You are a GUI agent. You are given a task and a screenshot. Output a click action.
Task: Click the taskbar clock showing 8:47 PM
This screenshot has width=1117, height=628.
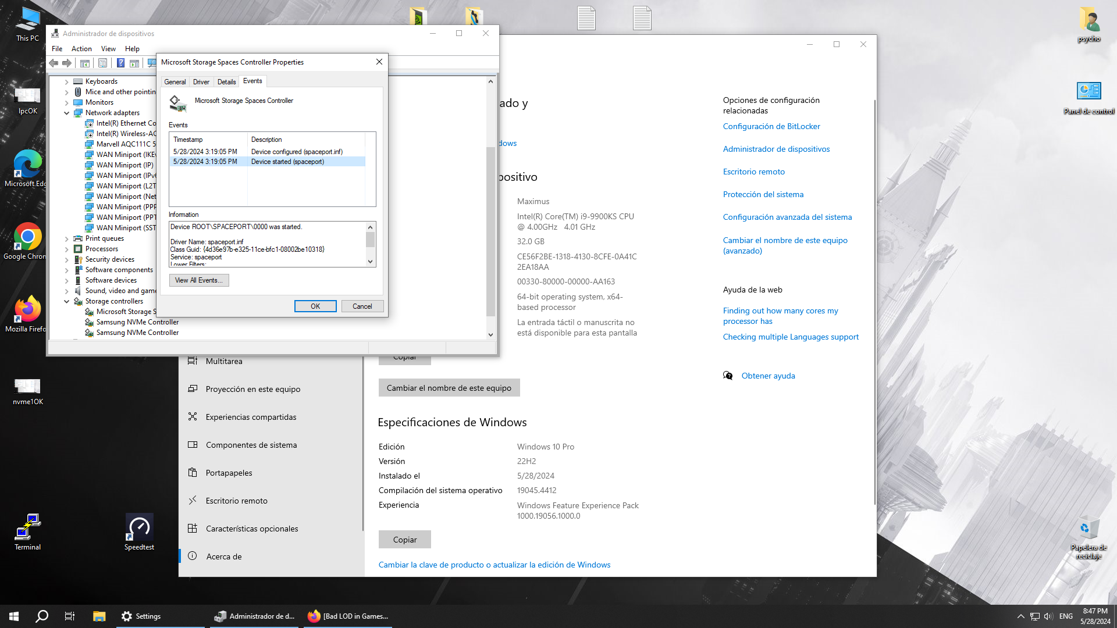click(1095, 616)
